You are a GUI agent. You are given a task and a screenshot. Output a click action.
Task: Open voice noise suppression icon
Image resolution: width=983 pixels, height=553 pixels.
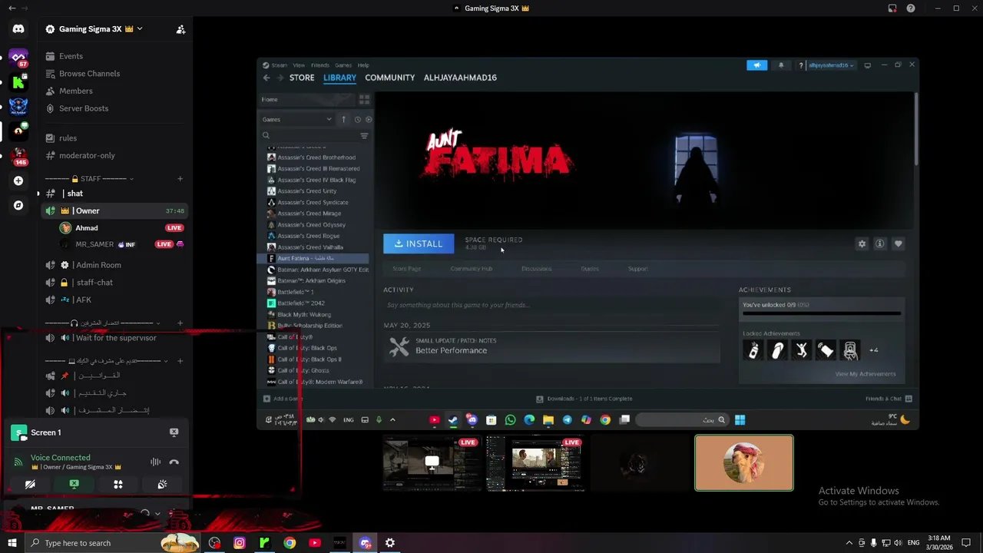tap(155, 462)
